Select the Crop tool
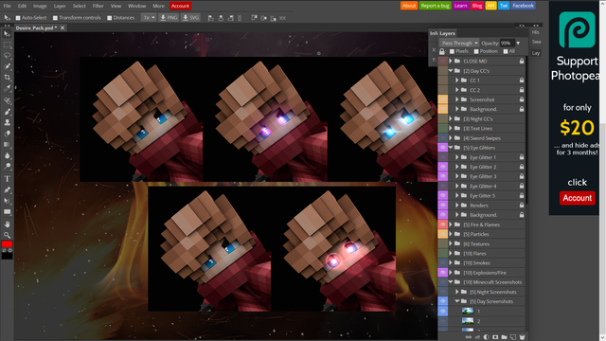Viewport: 606px width, 341px height. coord(7,78)
